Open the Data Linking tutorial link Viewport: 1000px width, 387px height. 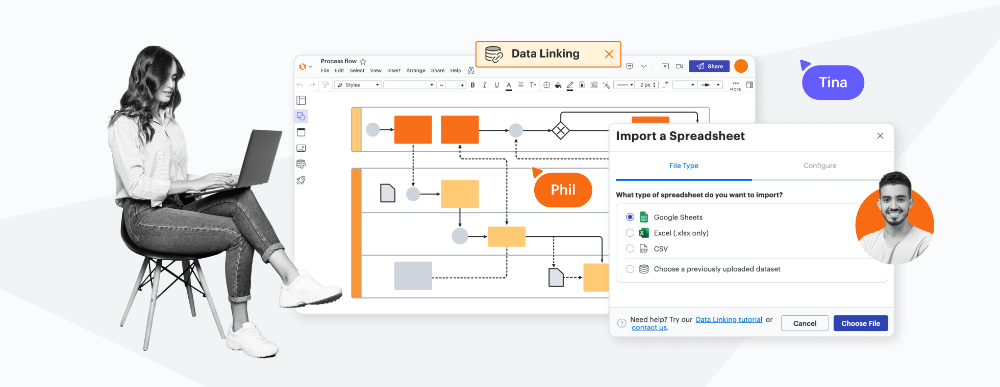pos(729,320)
